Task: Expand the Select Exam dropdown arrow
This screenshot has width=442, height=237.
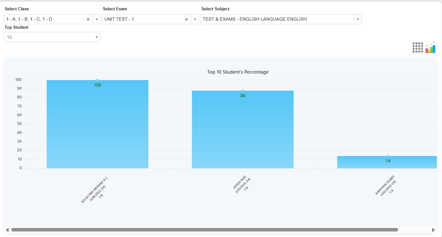Action: click(195, 19)
